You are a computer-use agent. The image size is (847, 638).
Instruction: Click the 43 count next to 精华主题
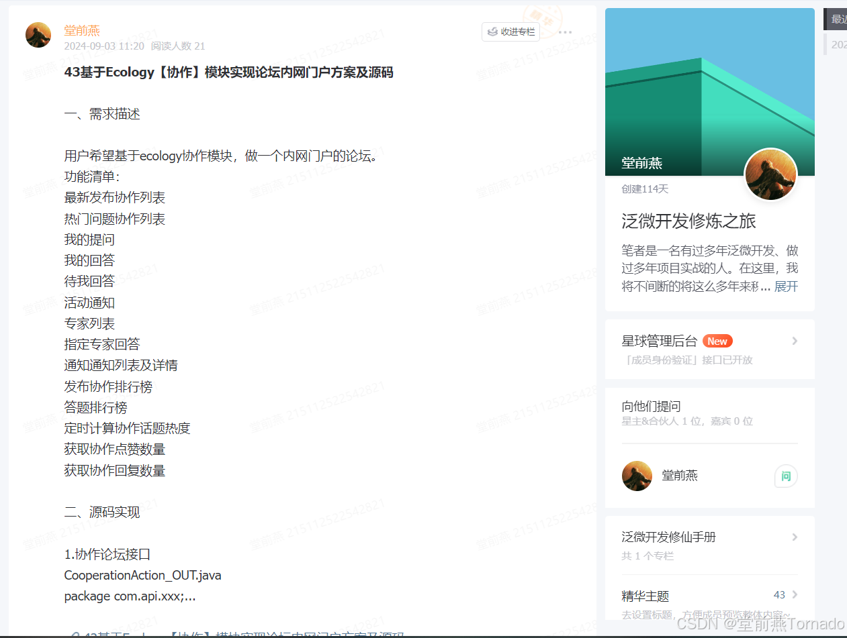(x=779, y=594)
